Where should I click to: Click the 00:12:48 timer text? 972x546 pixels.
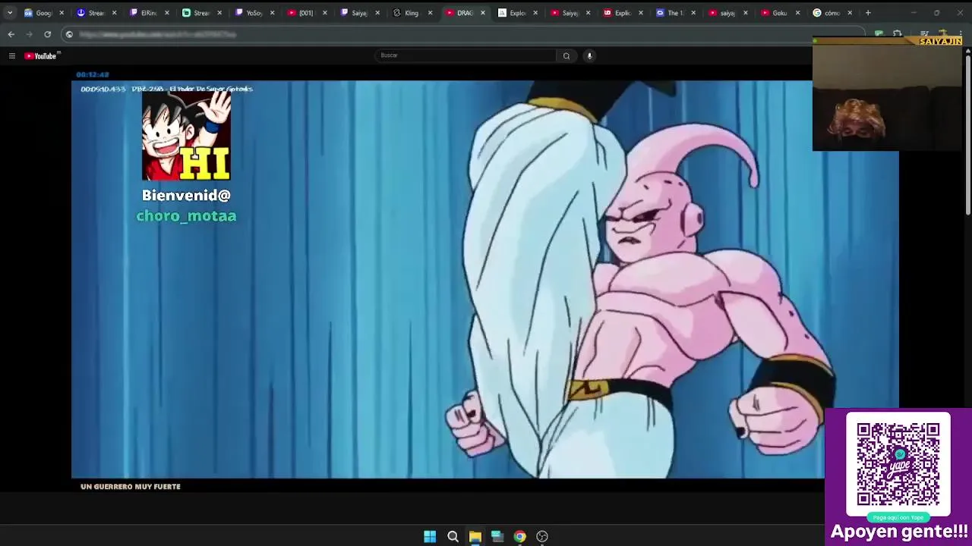coord(93,74)
